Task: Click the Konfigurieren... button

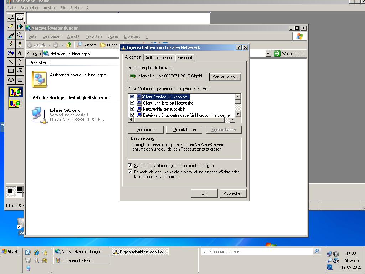Action: [225, 77]
